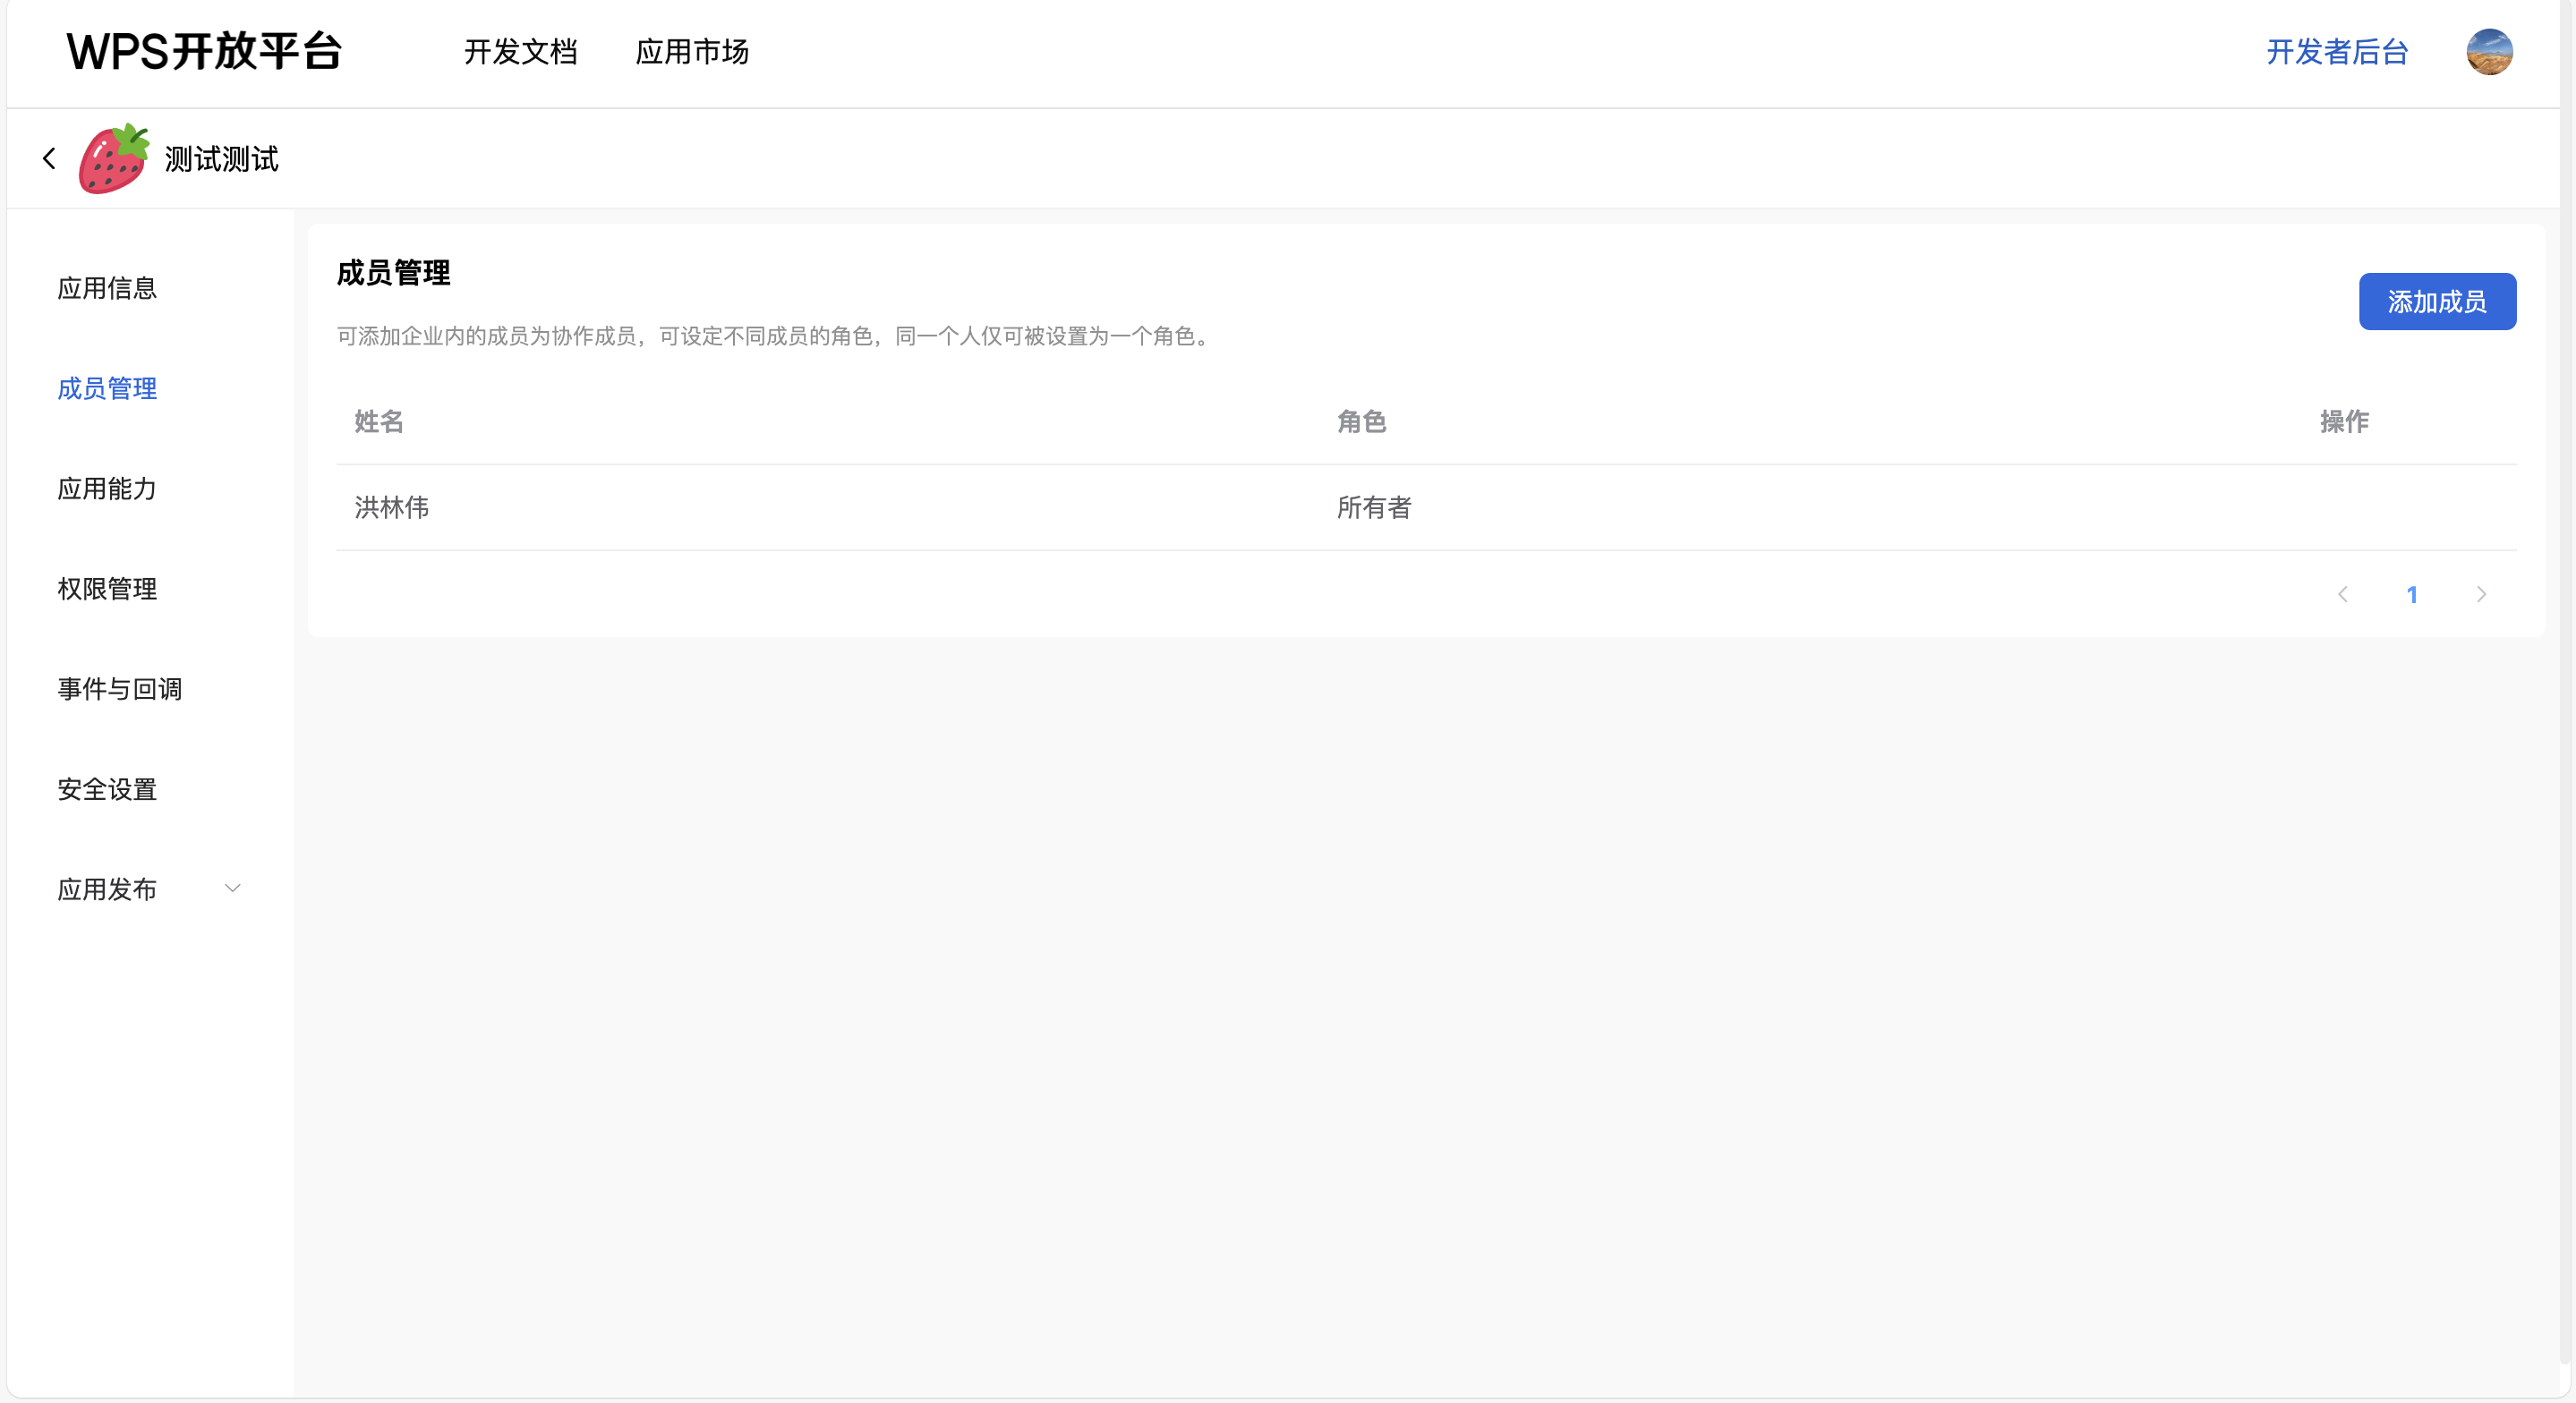The image size is (2576, 1403).
Task: Go to 开发者后台 link
Action: tap(2337, 52)
